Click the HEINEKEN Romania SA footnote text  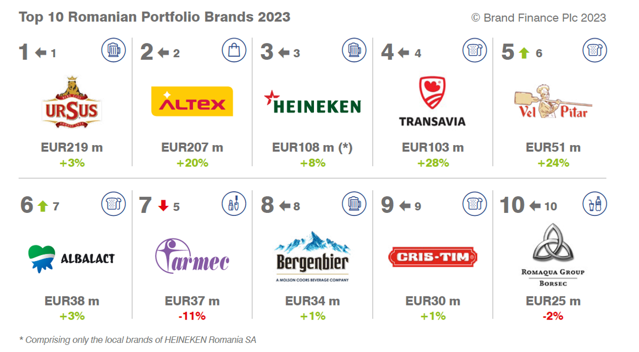[x=137, y=340]
